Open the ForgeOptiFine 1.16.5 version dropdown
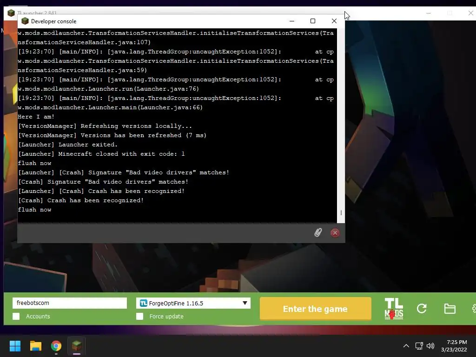This screenshot has height=357, width=476. 193,303
